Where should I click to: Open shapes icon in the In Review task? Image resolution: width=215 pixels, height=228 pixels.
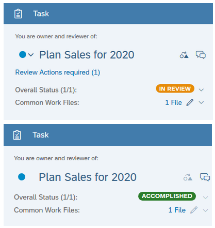pyautogui.click(x=184, y=55)
